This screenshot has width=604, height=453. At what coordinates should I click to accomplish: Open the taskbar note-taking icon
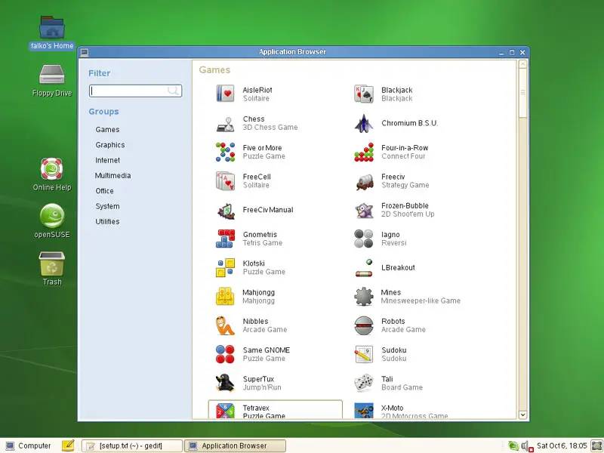68,445
